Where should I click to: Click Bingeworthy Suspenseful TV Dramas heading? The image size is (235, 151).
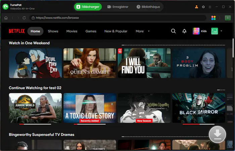coord(42,135)
